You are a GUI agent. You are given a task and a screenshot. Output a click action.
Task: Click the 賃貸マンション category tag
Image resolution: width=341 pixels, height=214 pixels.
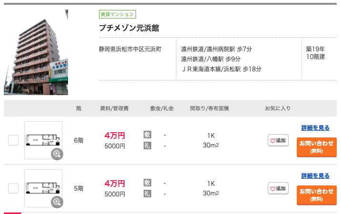click(117, 14)
